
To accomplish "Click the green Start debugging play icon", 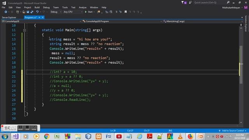I will click(x=86, y=12).
